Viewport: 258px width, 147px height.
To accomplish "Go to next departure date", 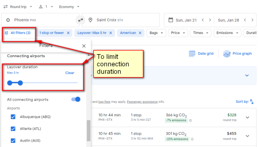I will click(210, 20).
